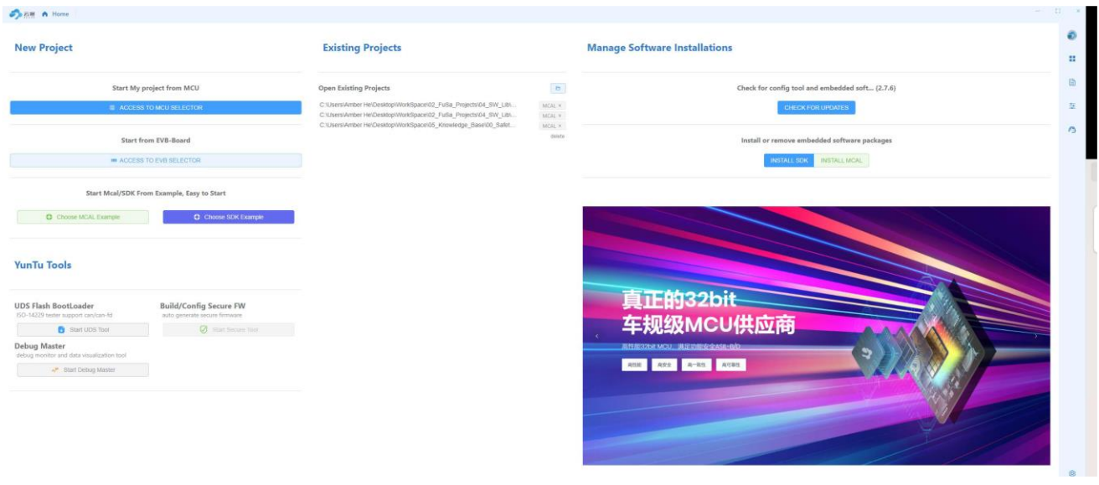The image size is (1099, 485).
Task: Click the folder browse icon for existing projects
Action: coord(558,88)
